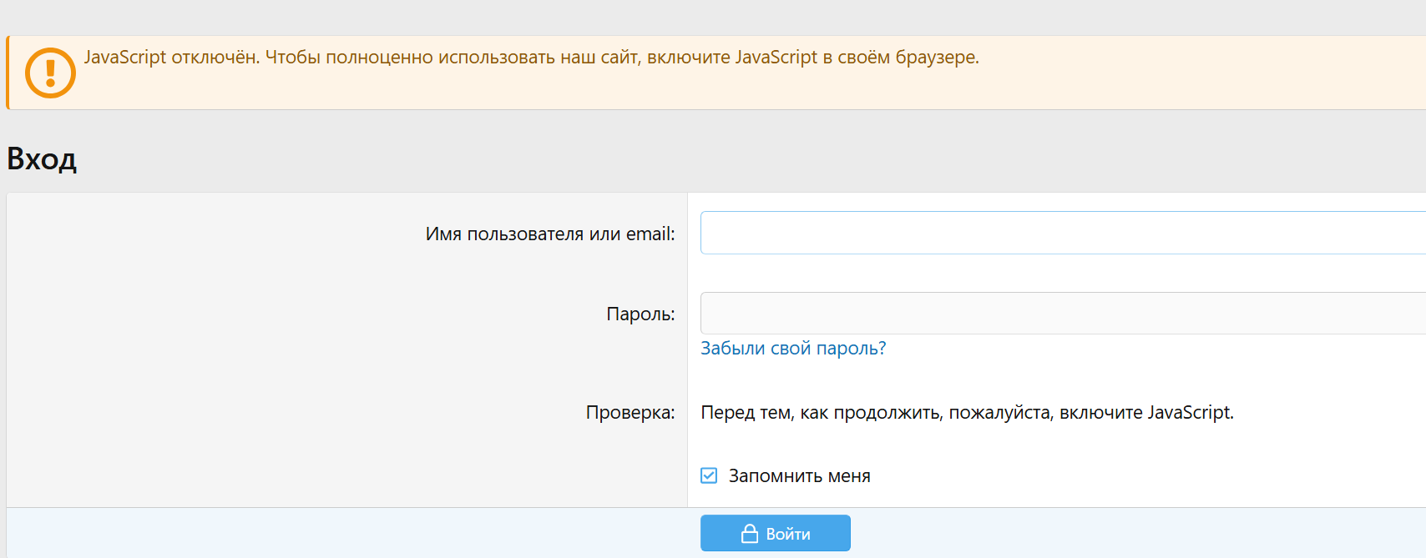Click the JavaScript отключён banner message
1426x558 pixels.
[531, 58]
